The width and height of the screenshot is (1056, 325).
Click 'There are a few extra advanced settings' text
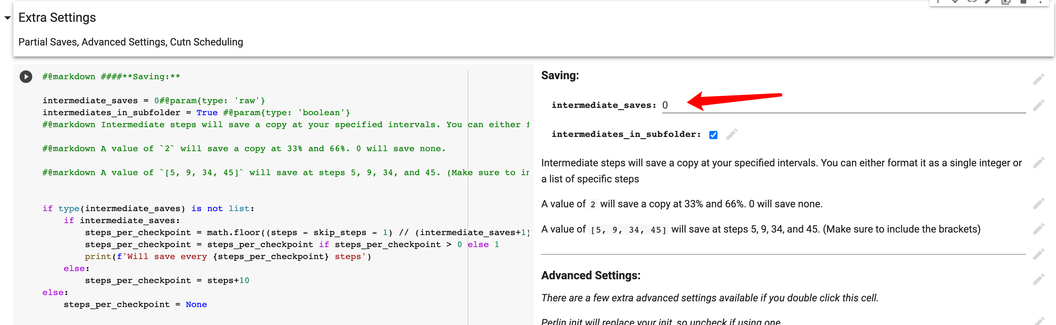[710, 298]
